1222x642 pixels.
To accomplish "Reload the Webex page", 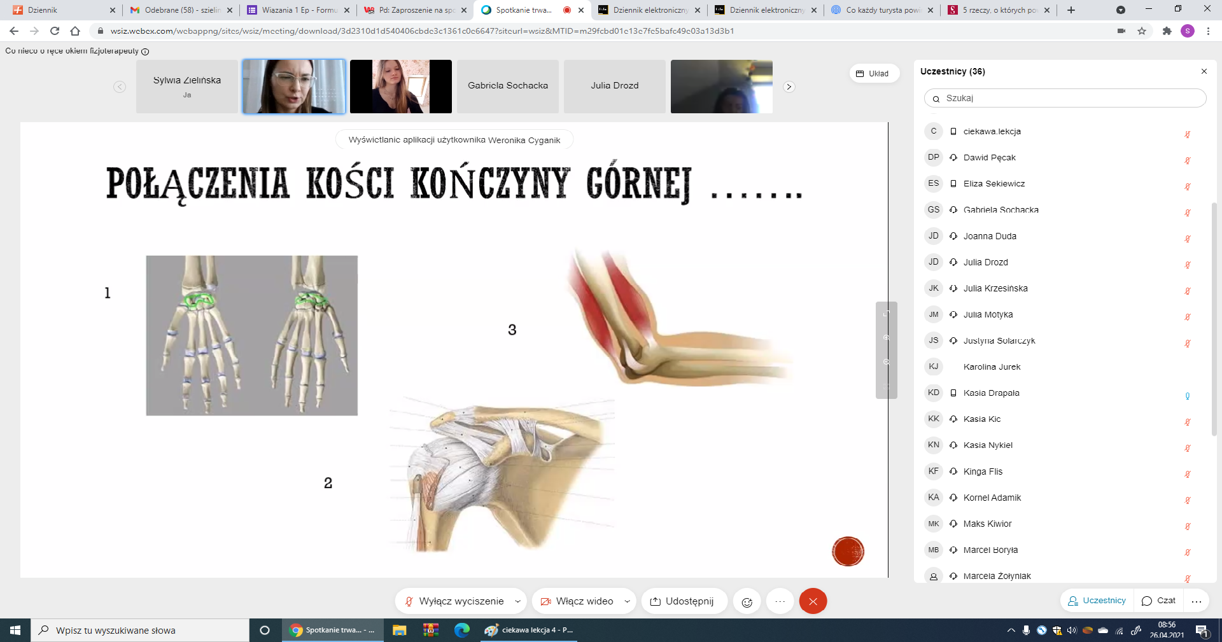I will pos(55,31).
